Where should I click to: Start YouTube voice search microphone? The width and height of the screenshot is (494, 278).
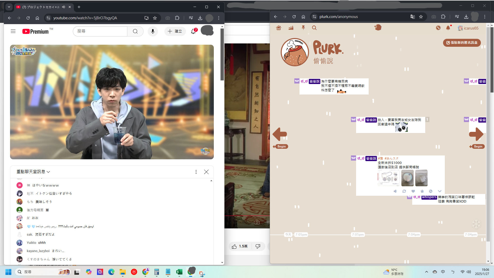pos(153,31)
